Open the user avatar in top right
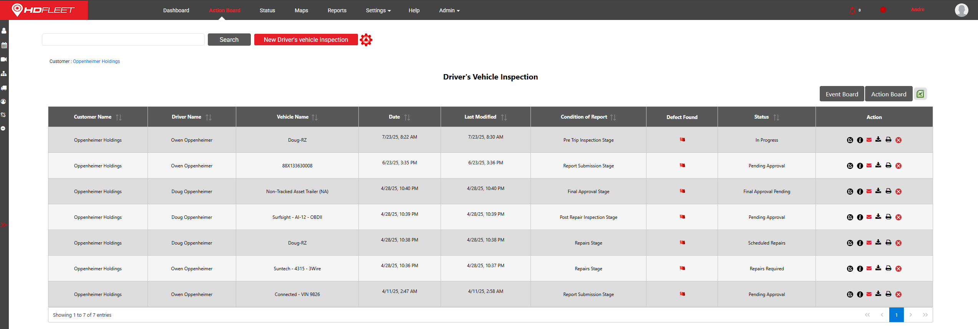The width and height of the screenshot is (978, 329). pyautogui.click(x=961, y=10)
